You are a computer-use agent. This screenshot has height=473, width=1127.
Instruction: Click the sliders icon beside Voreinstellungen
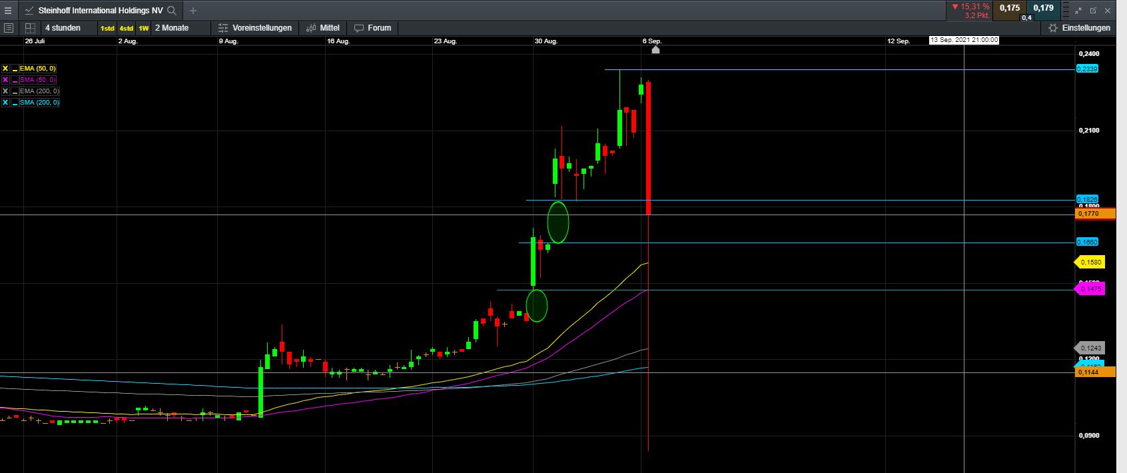[x=223, y=28]
